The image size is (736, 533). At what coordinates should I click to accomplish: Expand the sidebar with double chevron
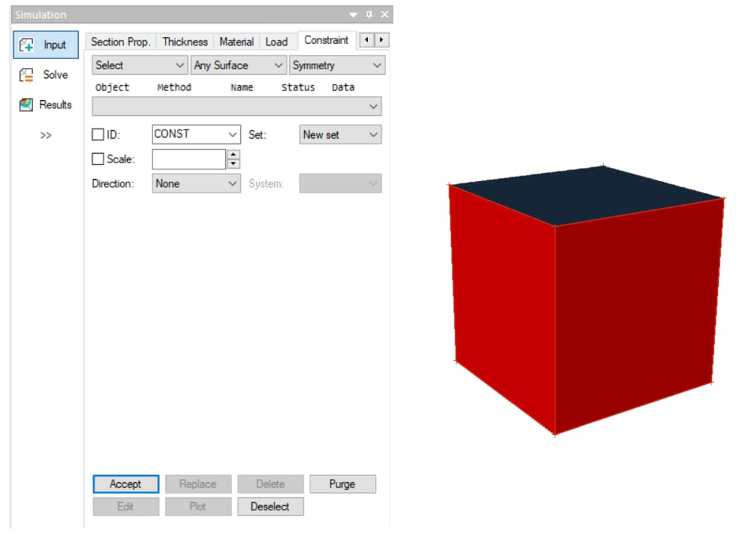(45, 135)
